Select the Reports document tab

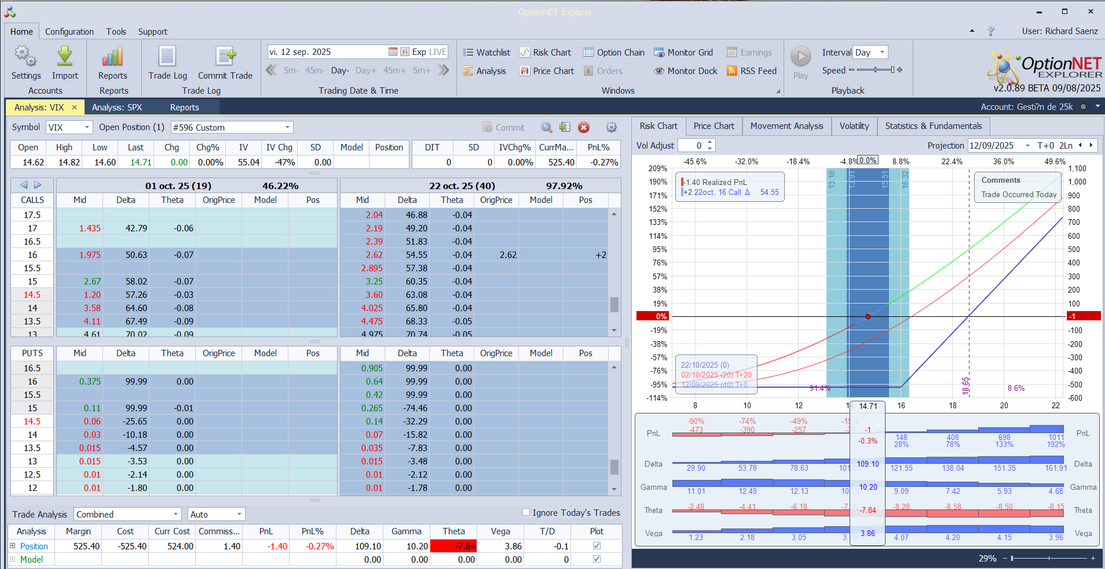(x=184, y=107)
